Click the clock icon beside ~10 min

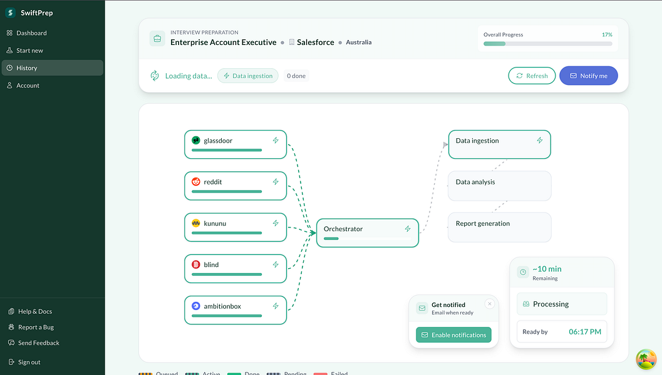[x=523, y=272]
